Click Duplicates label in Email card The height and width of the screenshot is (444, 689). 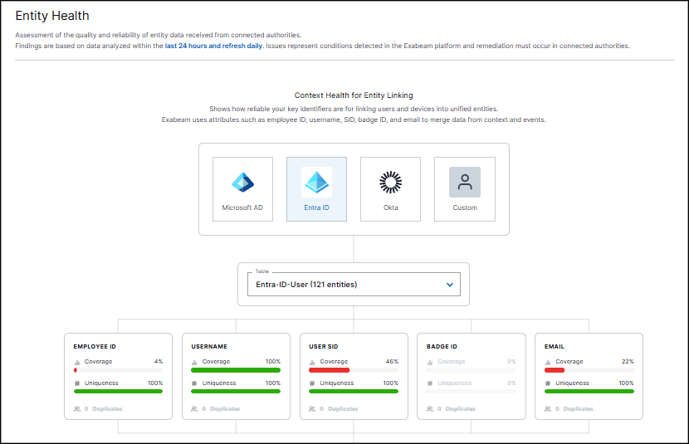point(579,409)
